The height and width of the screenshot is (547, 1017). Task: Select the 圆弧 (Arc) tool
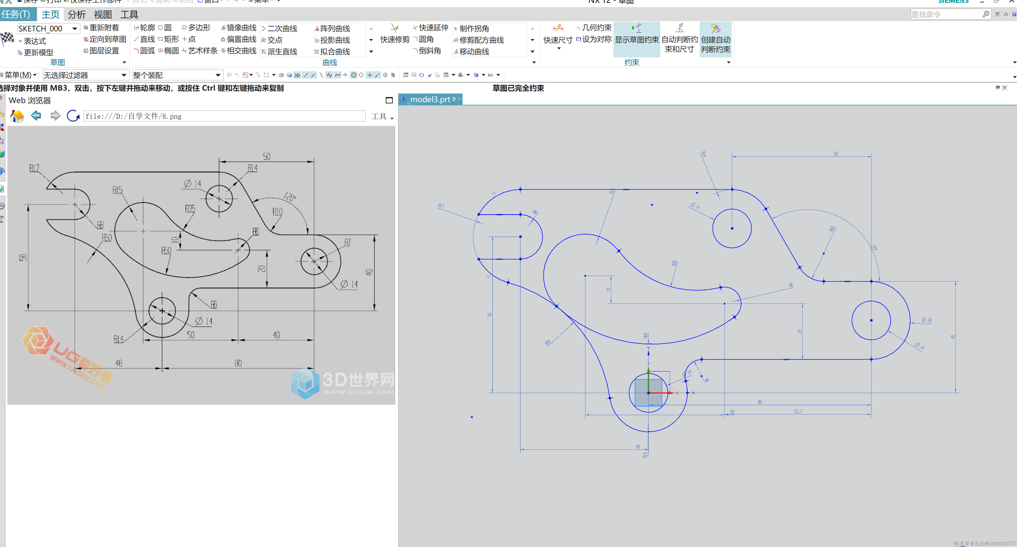[x=144, y=51]
